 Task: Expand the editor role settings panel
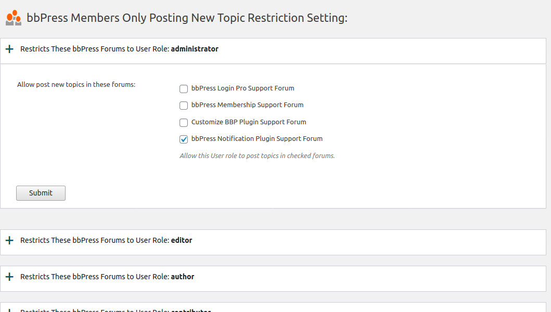pyautogui.click(x=9, y=240)
